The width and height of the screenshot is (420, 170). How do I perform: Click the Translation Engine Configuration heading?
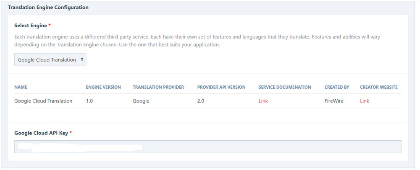point(48,8)
